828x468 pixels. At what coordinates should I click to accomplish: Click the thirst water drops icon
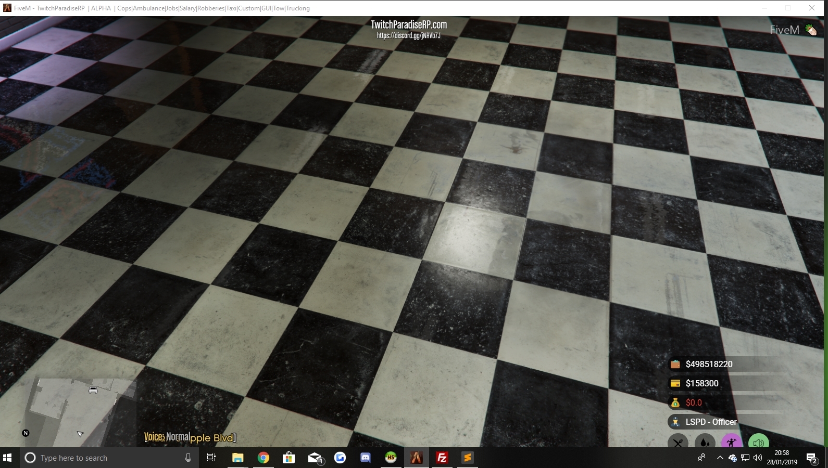coord(705,443)
